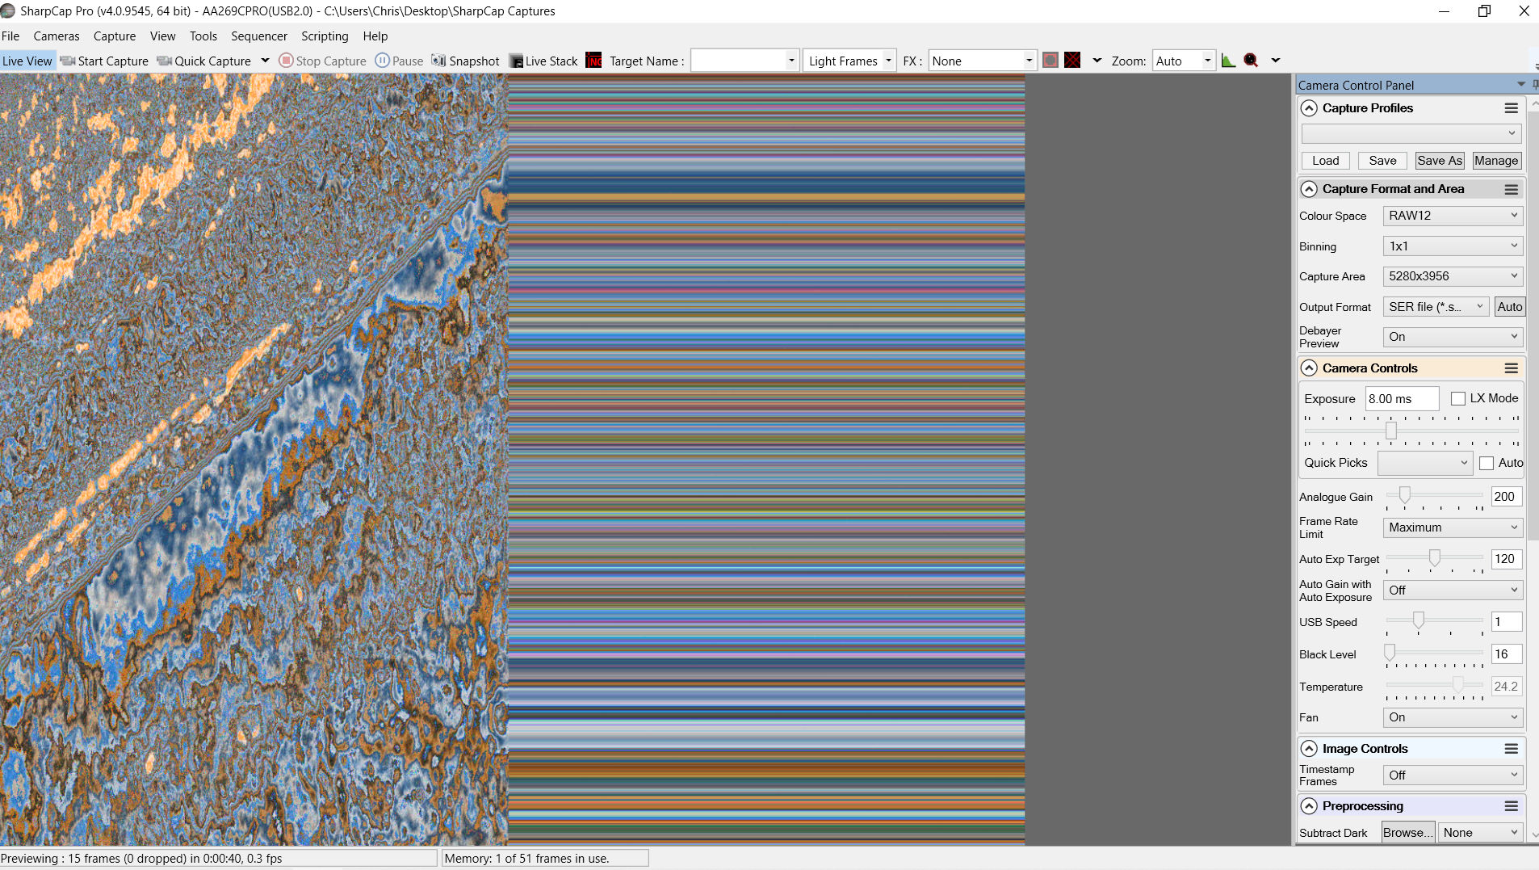Pin the Camera Control Panel
1539x870 pixels.
click(x=1535, y=85)
